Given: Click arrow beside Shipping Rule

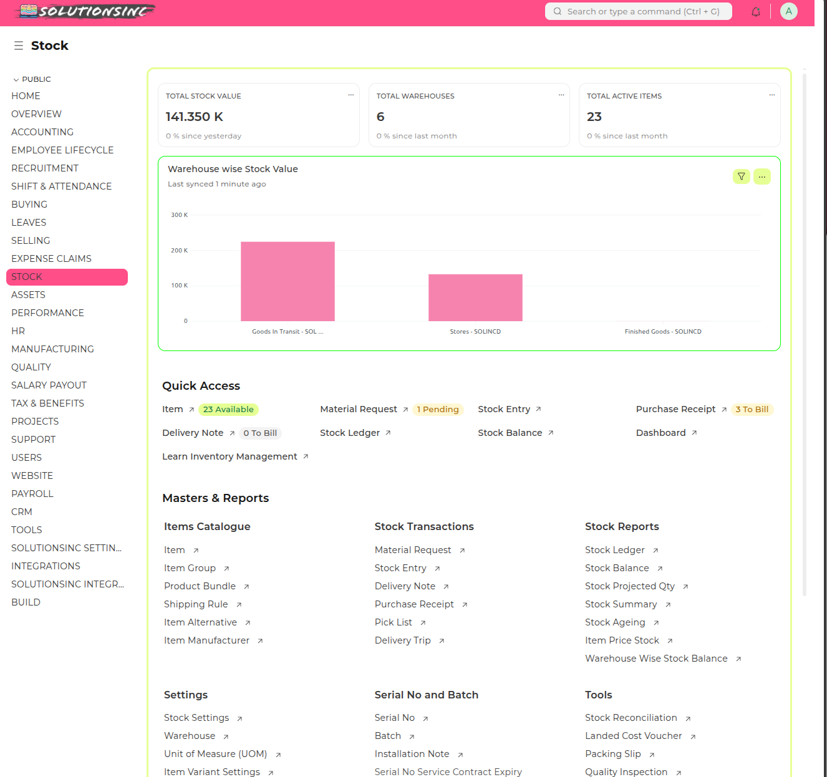Looking at the screenshot, I should point(239,605).
